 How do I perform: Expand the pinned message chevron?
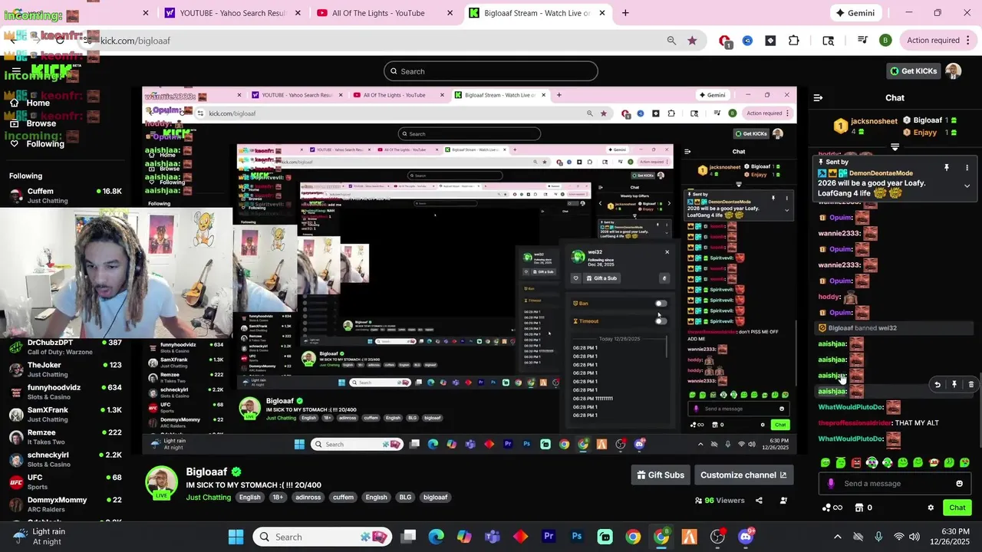click(967, 186)
